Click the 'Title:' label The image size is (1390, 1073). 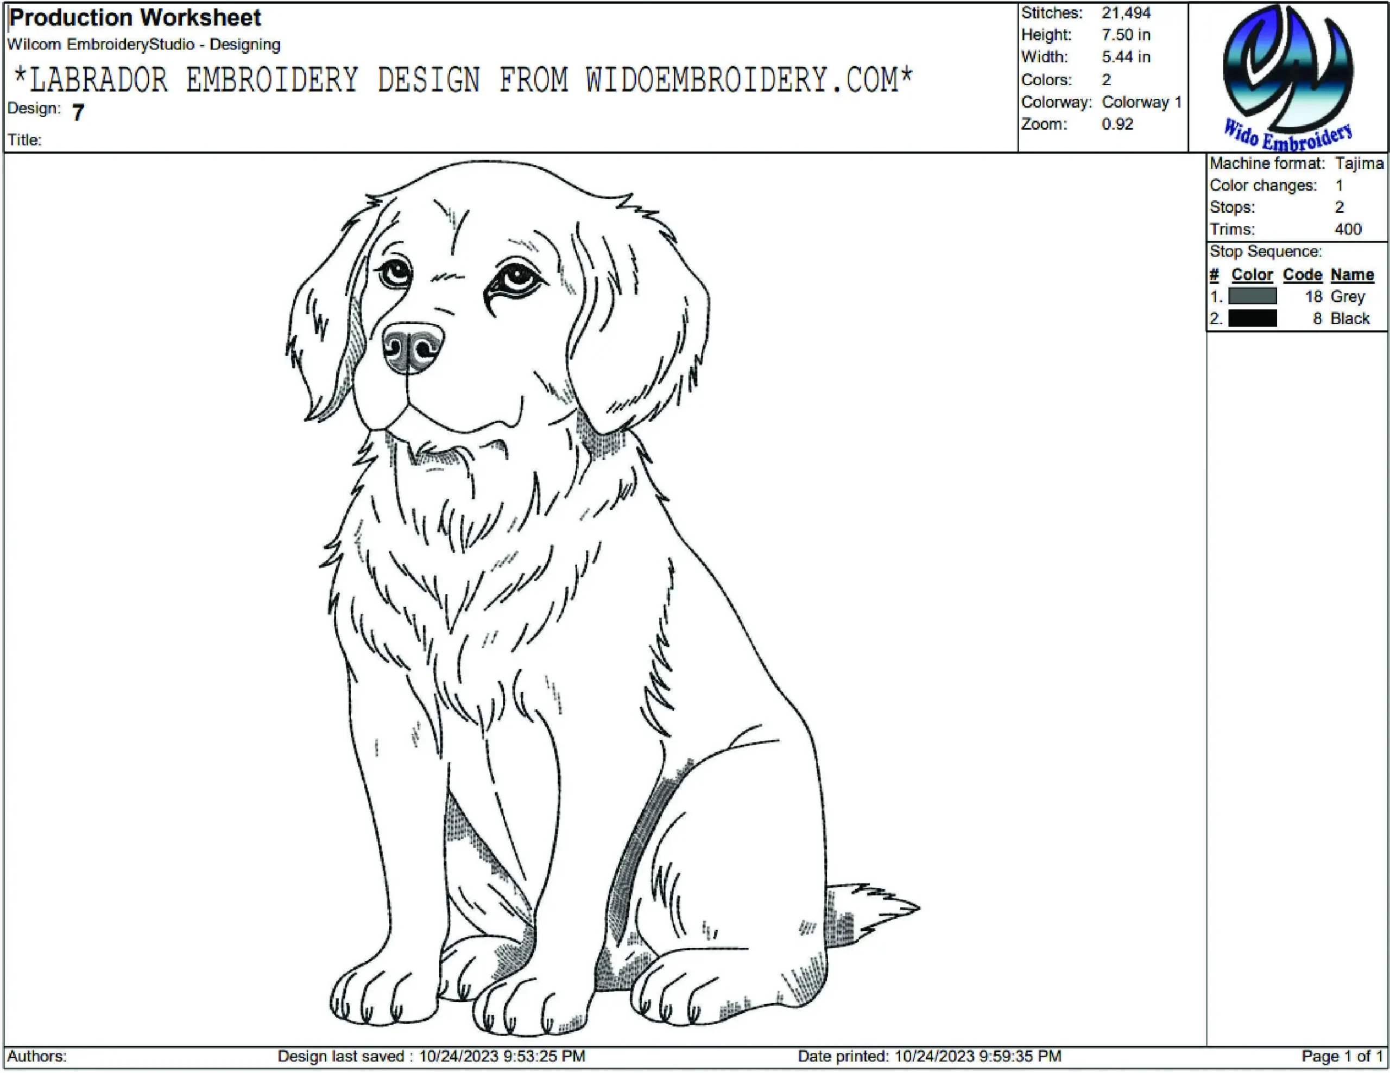click(x=25, y=140)
